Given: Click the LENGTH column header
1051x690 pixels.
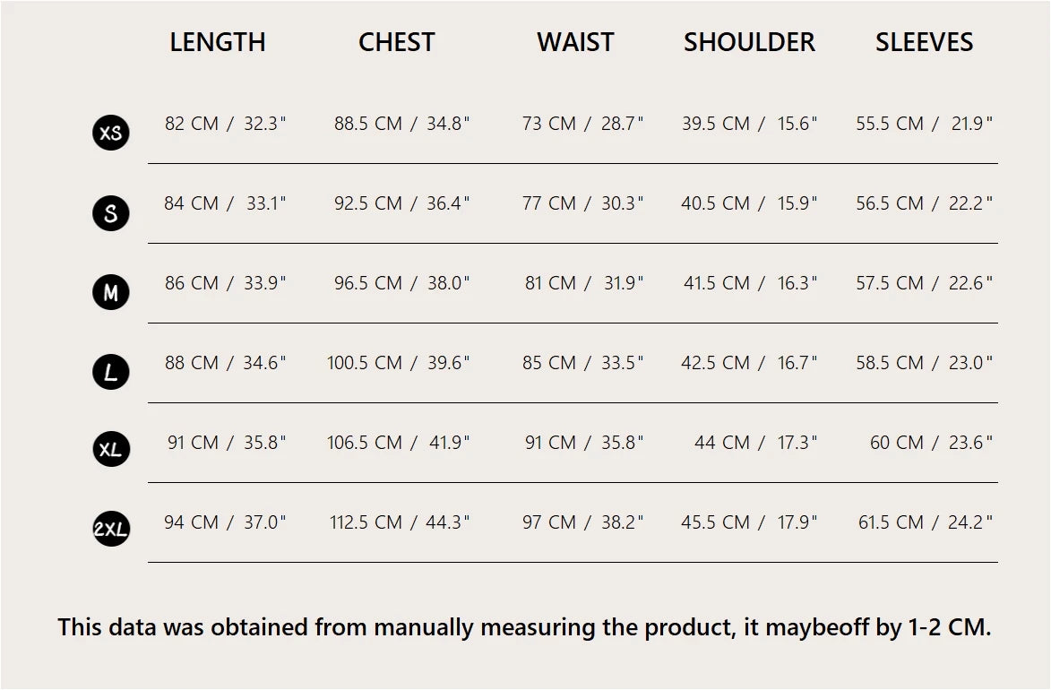Looking at the screenshot, I should tap(218, 42).
